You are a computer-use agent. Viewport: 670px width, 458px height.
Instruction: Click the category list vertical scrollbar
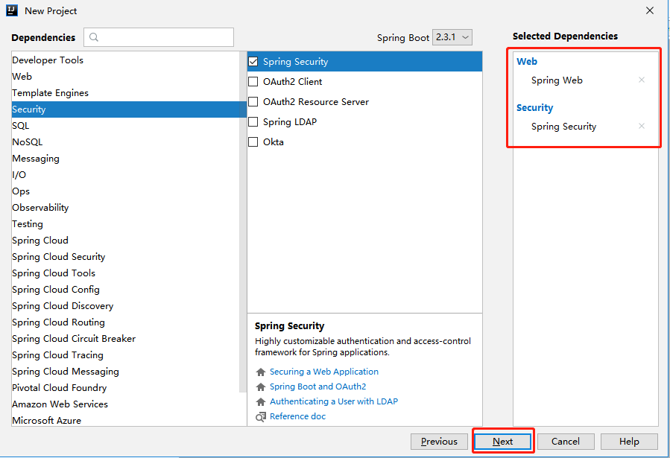243,222
